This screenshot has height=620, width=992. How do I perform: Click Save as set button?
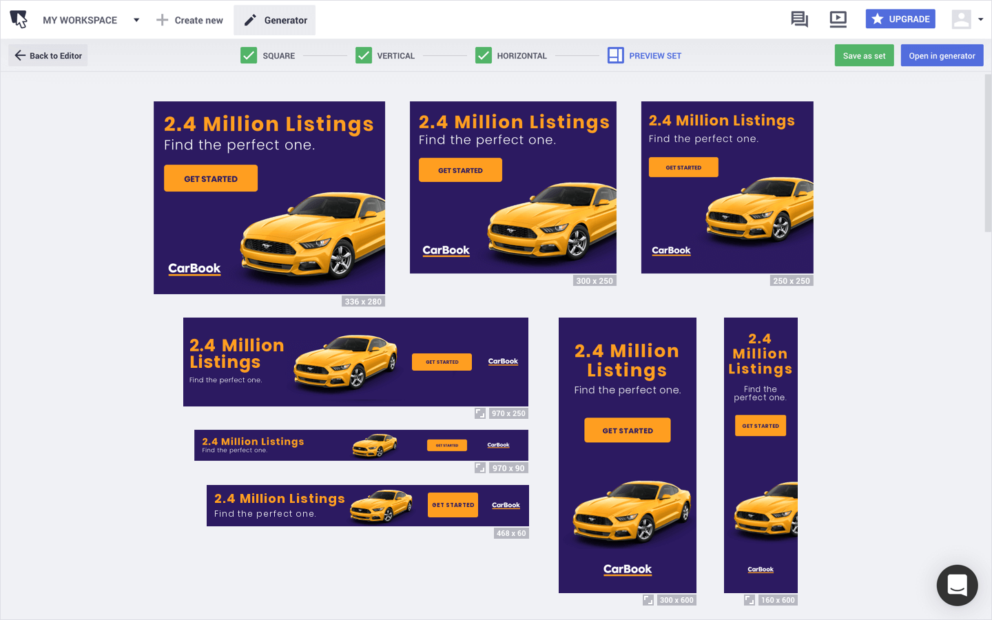pos(865,56)
